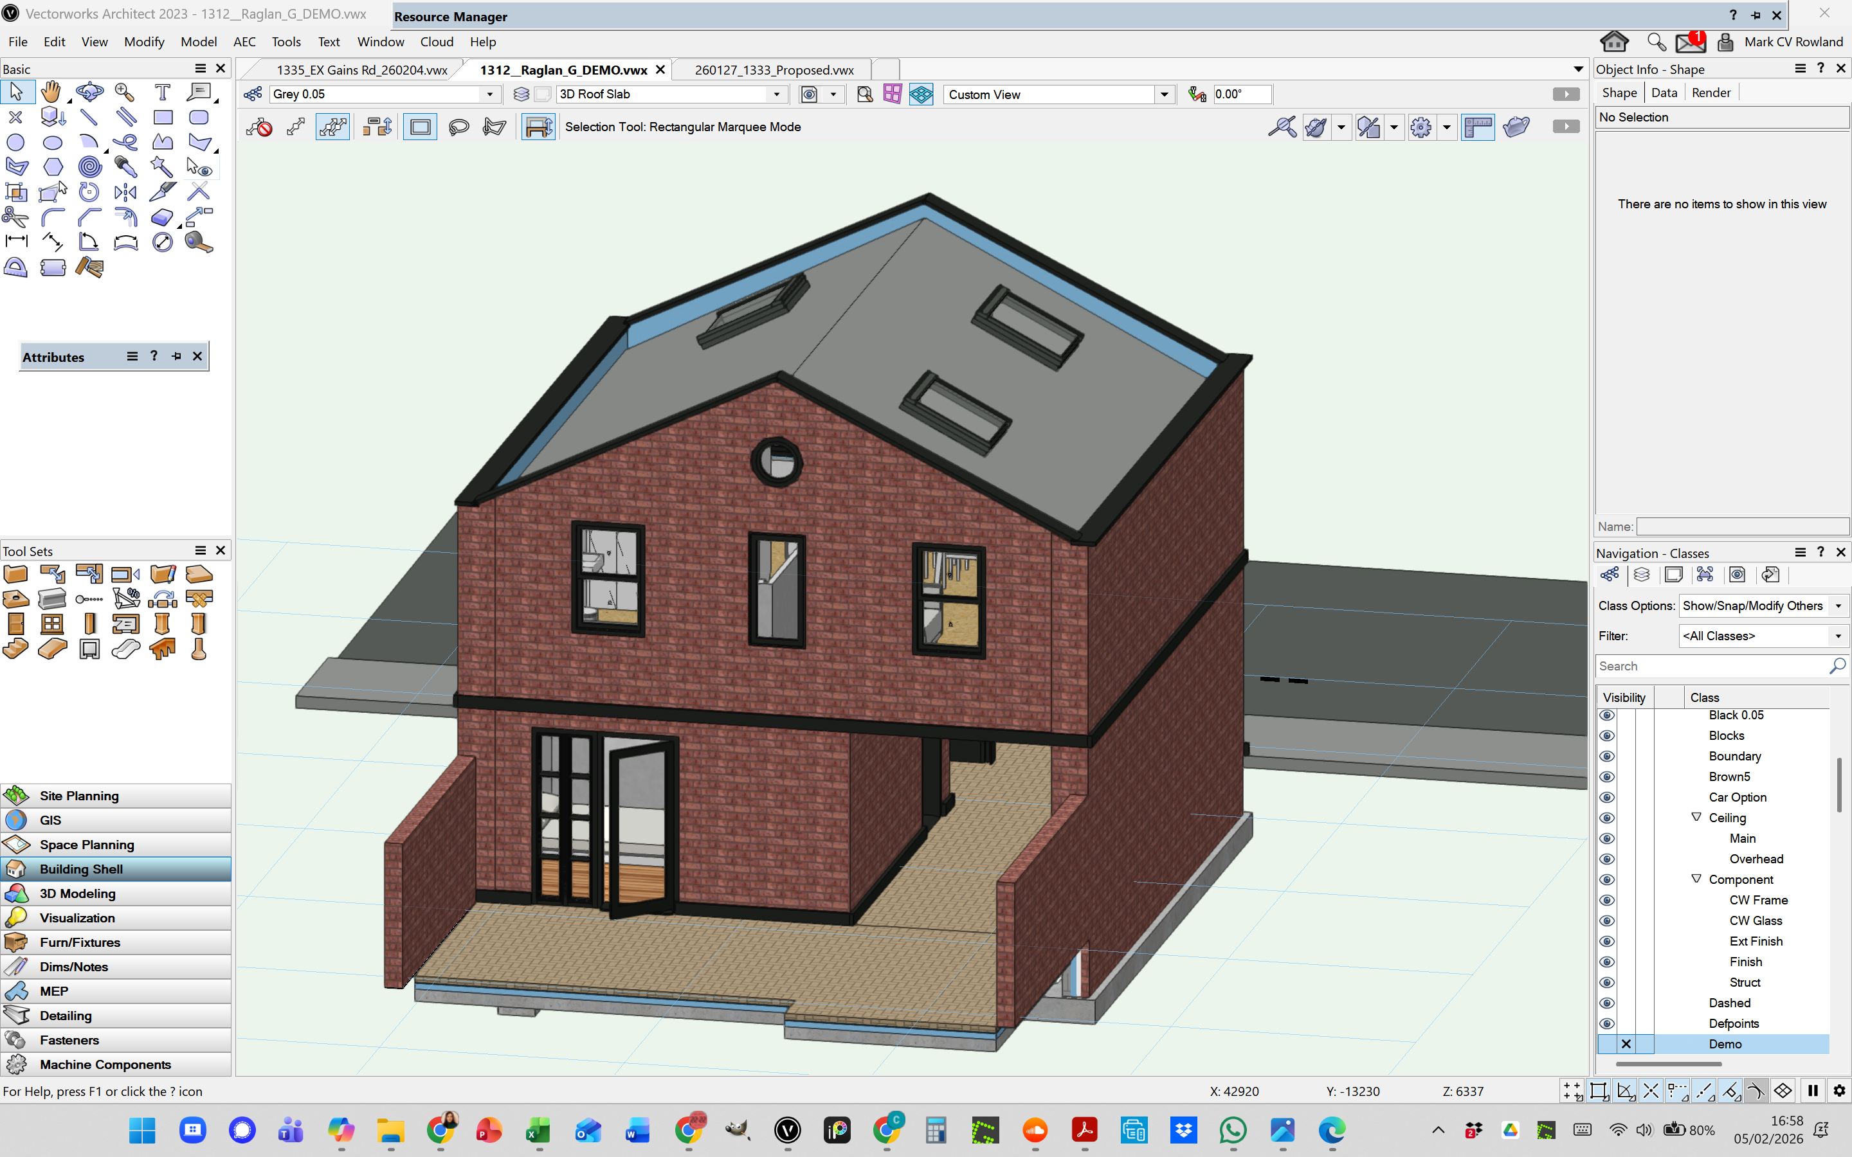Switch to the 260127_1333_Proposed.vwx tab
The height and width of the screenshot is (1157, 1852).
pos(774,69)
